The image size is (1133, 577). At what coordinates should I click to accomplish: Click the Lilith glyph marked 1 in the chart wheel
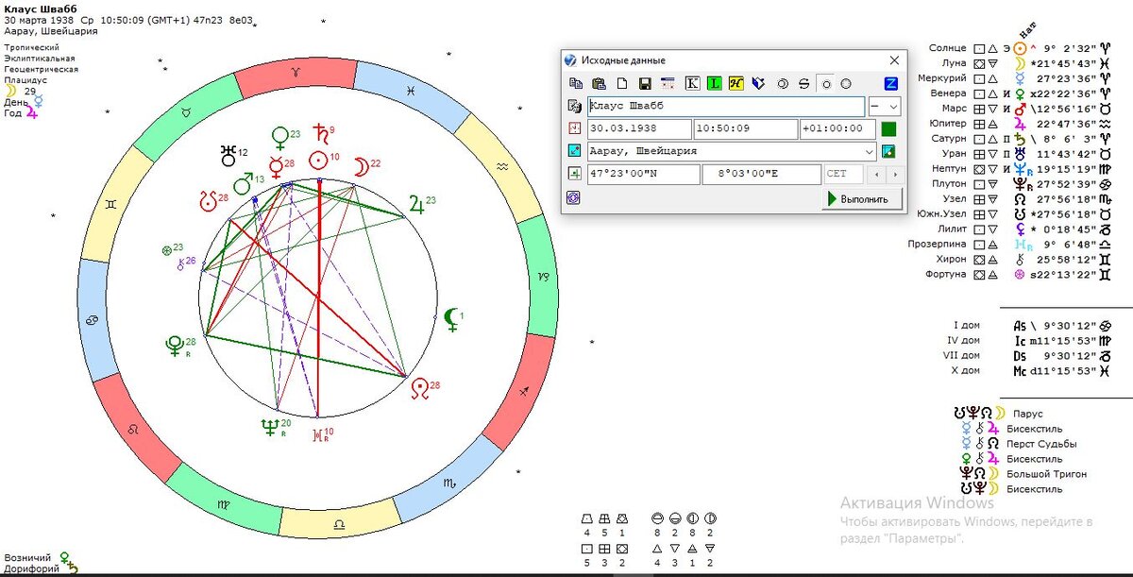coord(451,319)
